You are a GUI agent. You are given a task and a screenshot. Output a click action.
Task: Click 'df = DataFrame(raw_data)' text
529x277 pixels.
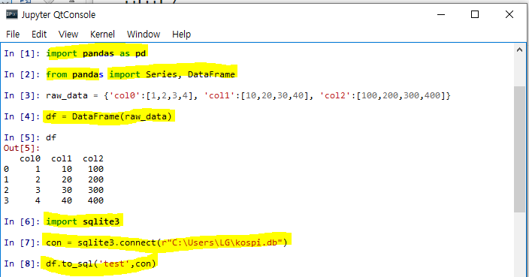click(x=109, y=116)
